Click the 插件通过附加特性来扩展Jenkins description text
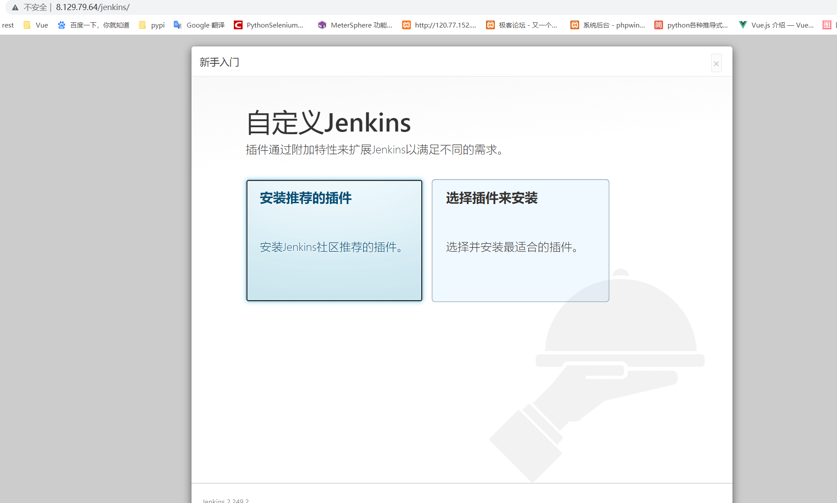This screenshot has height=503, width=837. click(375, 149)
